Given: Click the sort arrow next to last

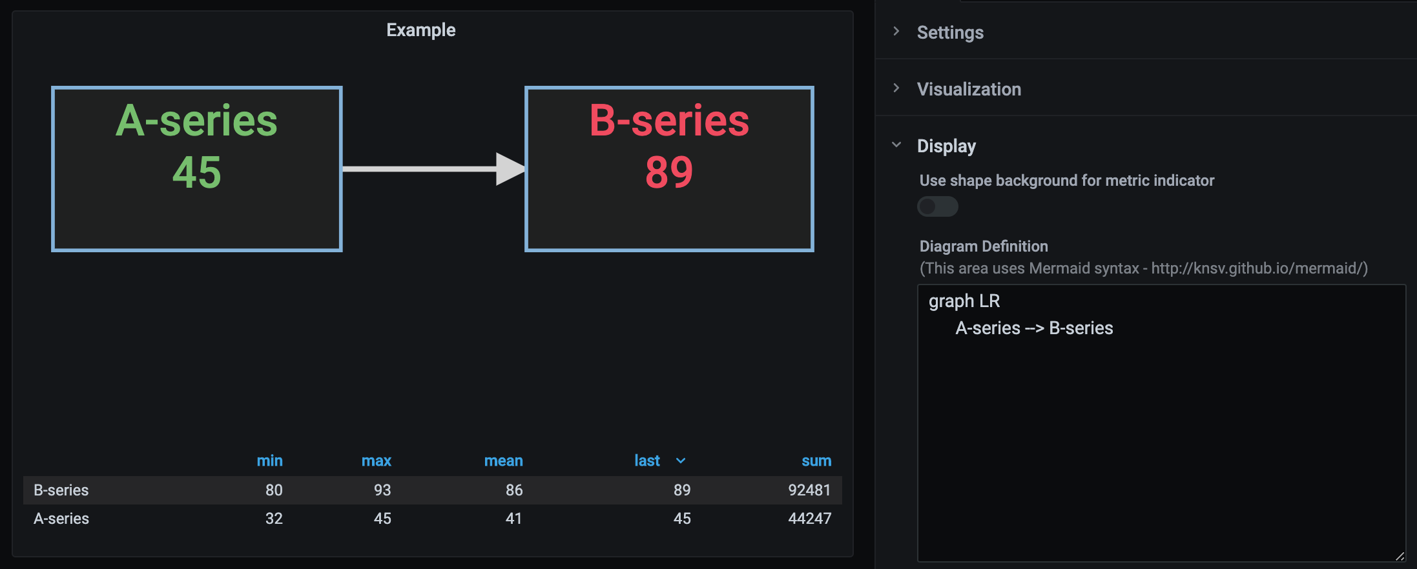Looking at the screenshot, I should pyautogui.click(x=681, y=461).
